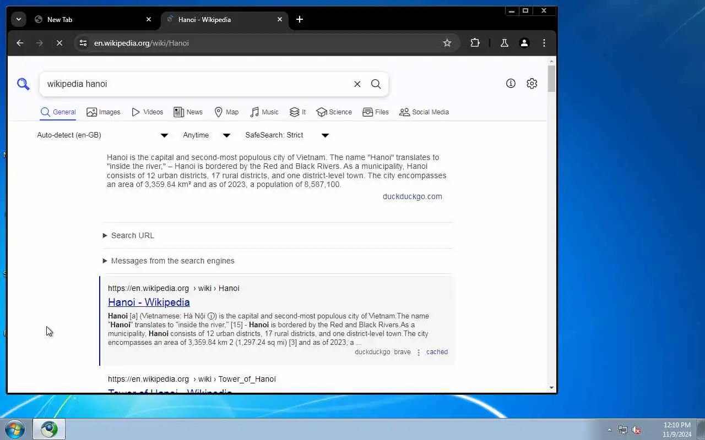This screenshot has height=440, width=705.
Task: Open search preferences gear icon
Action: pos(532,84)
